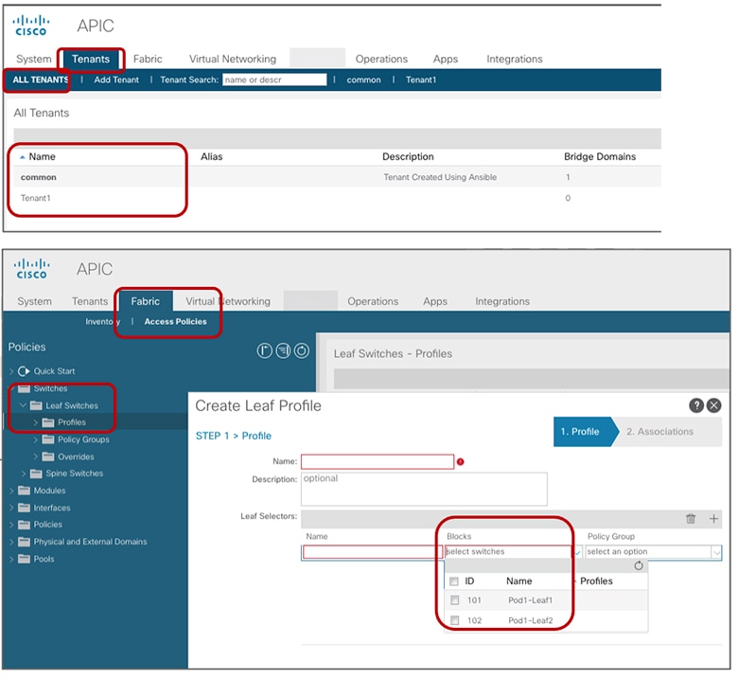This screenshot has width=738, height=679.
Task: Open the Policy Group select an option dropdown
Action: (653, 552)
